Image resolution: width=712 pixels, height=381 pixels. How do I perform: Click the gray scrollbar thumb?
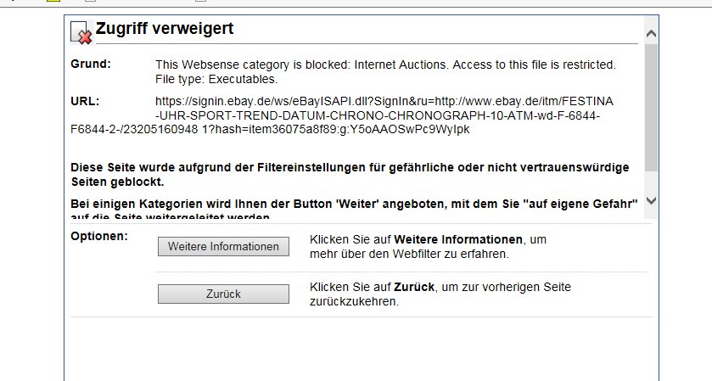[x=651, y=106]
